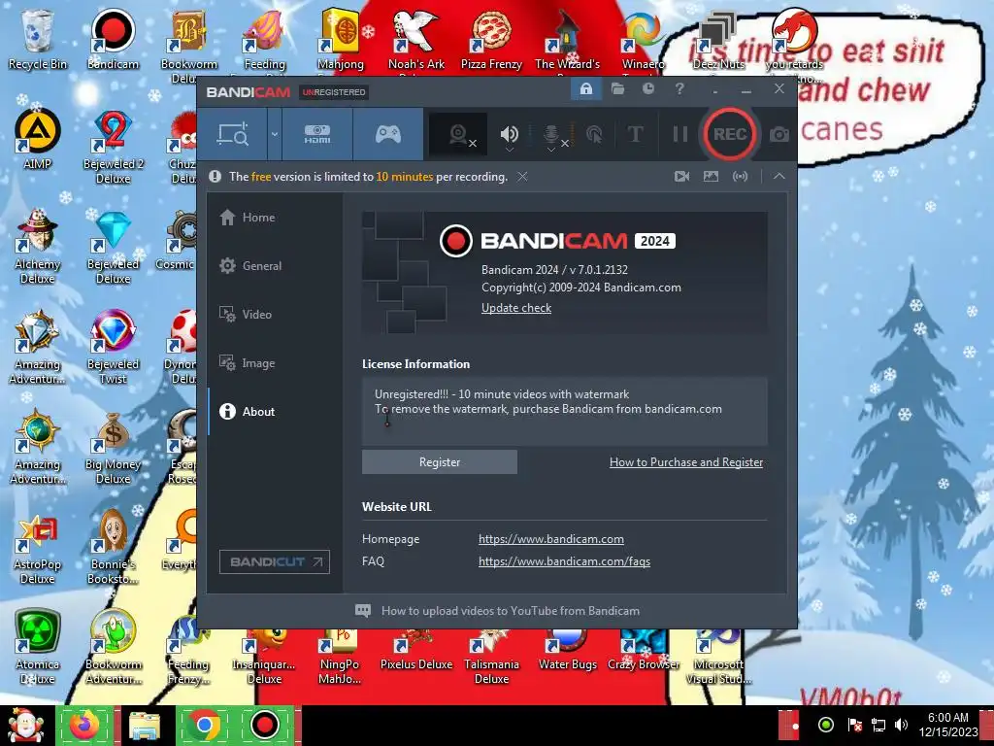Image resolution: width=994 pixels, height=746 pixels.
Task: Select game recording mode gamepad icon
Action: pyautogui.click(x=388, y=134)
